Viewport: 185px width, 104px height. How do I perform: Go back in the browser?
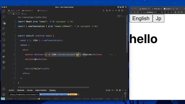click(131, 12)
